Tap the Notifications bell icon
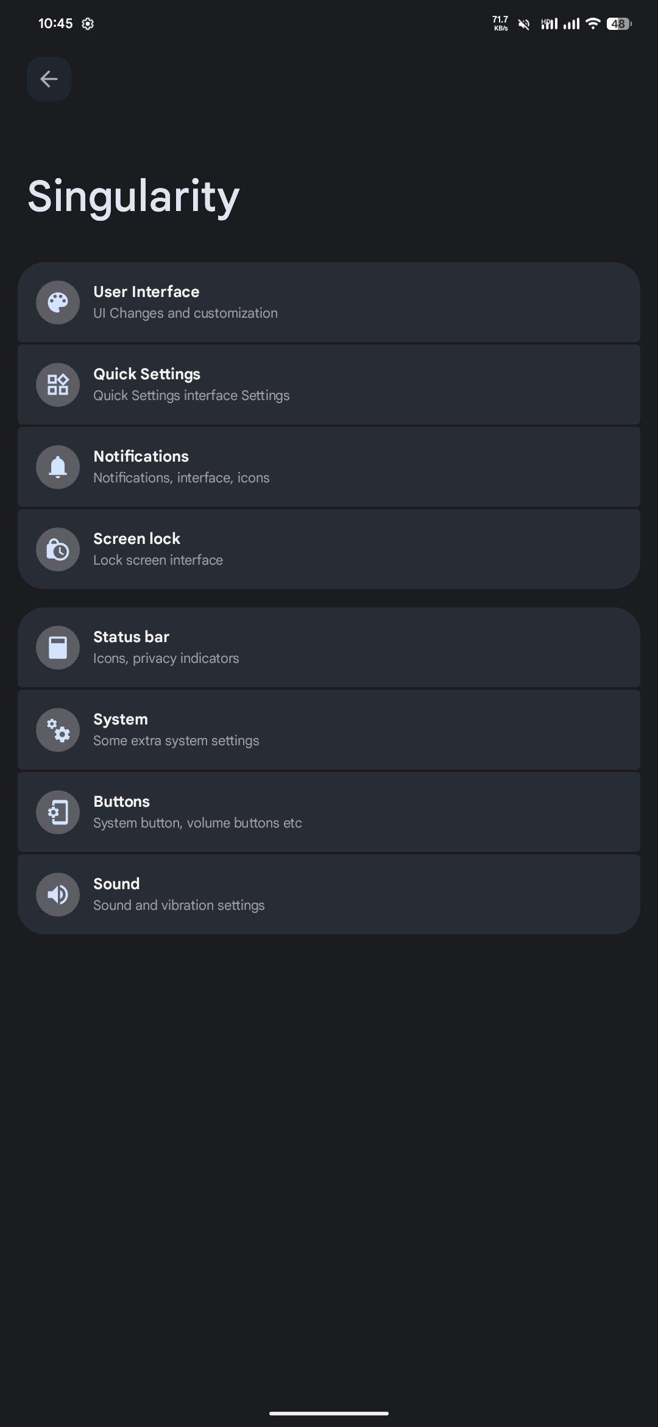The width and height of the screenshot is (658, 1427). tap(58, 467)
